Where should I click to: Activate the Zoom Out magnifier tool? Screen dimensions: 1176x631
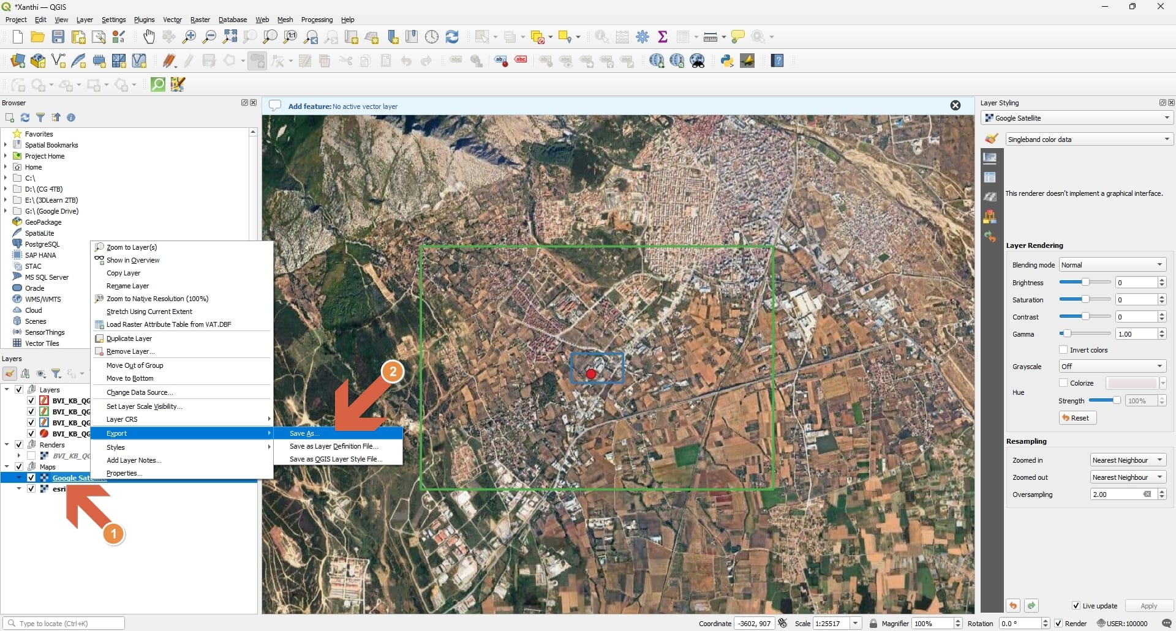tap(209, 37)
